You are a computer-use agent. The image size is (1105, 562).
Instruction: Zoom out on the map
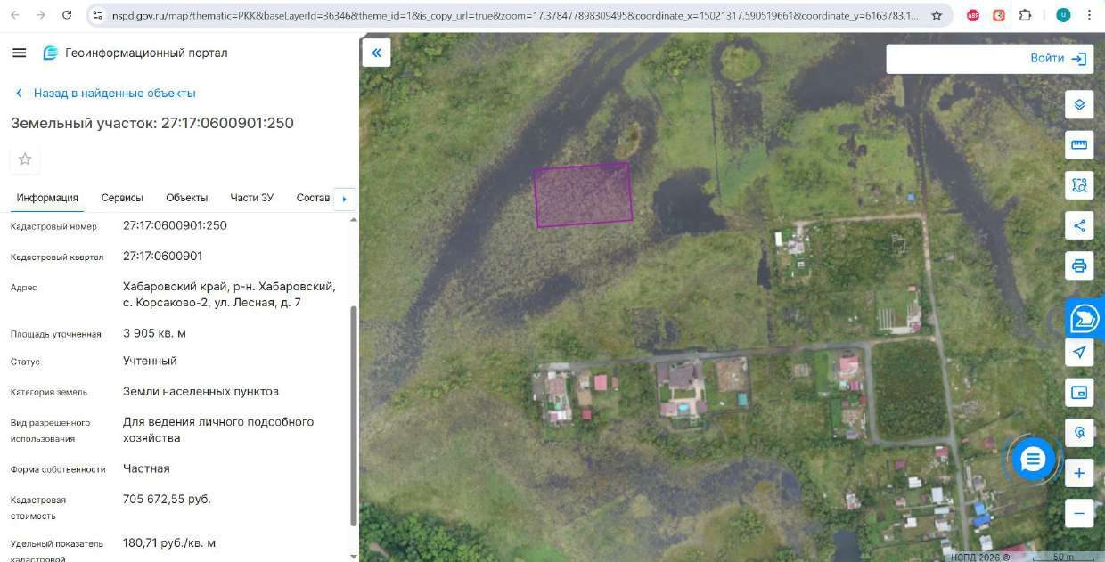click(1079, 513)
